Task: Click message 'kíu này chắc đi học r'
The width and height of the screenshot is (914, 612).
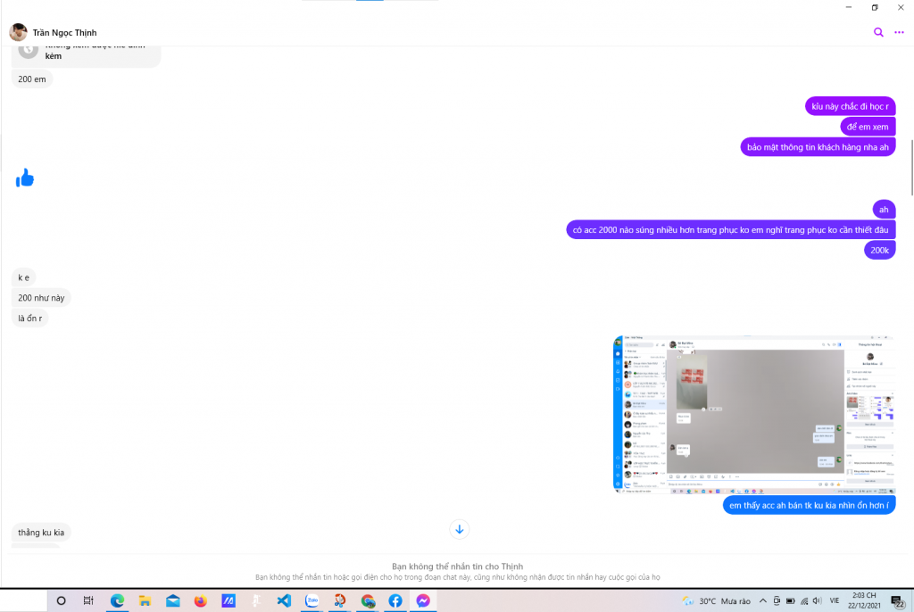Action: coord(850,106)
